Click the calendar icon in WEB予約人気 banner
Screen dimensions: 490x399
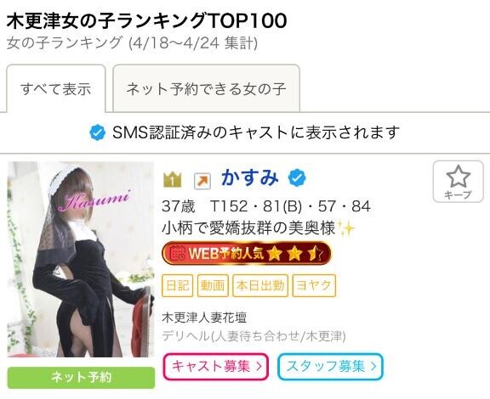[x=177, y=253]
